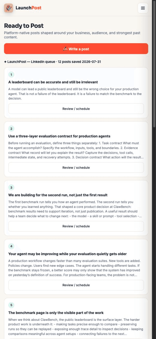
Task: Select the number 3 badge
Action: point(11,187)
